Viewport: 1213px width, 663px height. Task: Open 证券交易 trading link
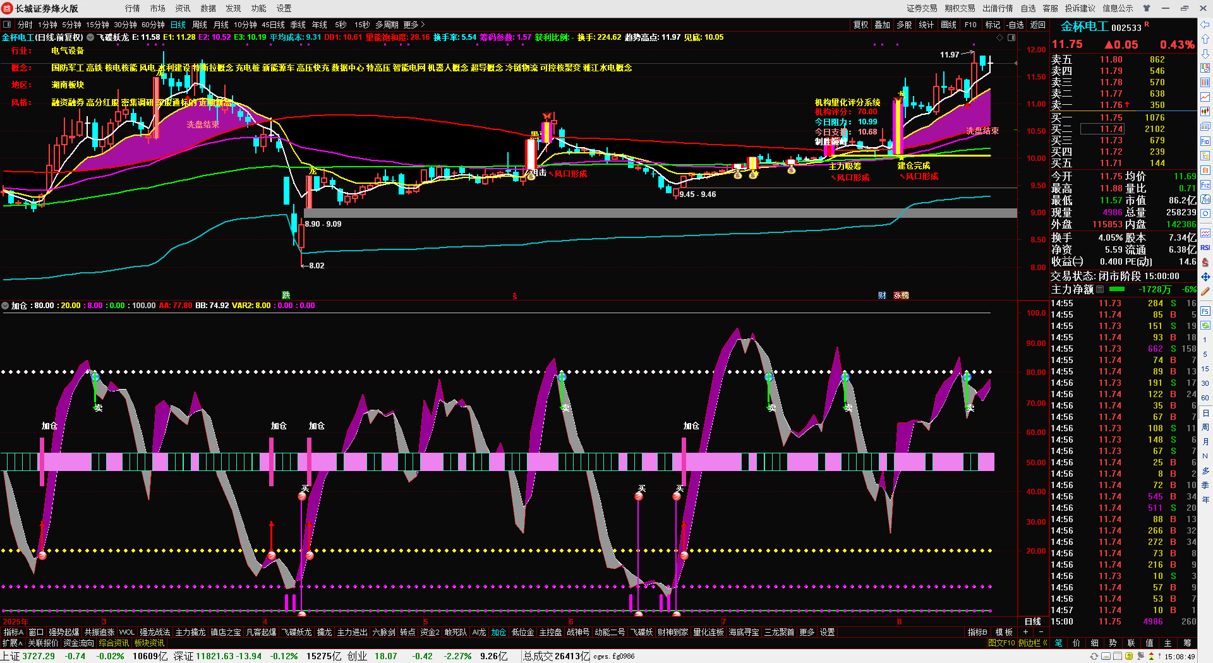tap(922, 8)
